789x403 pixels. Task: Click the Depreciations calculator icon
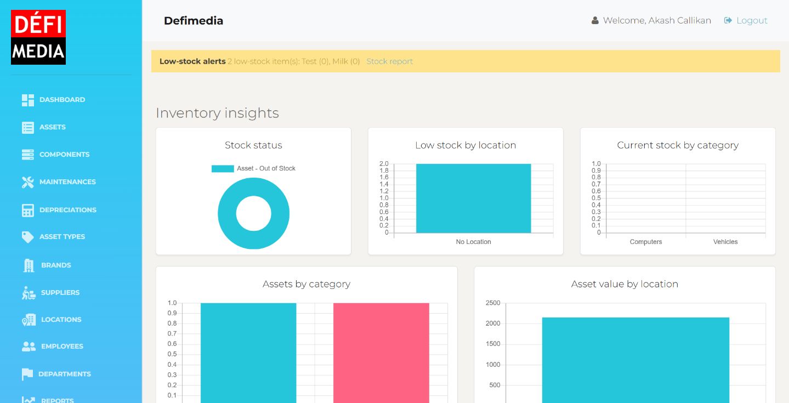click(28, 210)
